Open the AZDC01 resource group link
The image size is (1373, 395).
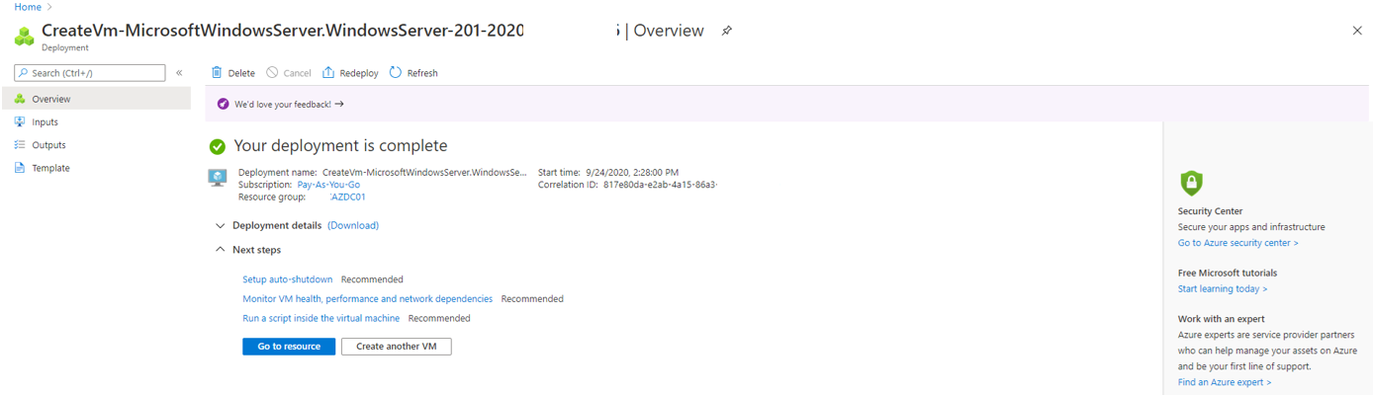pos(348,197)
